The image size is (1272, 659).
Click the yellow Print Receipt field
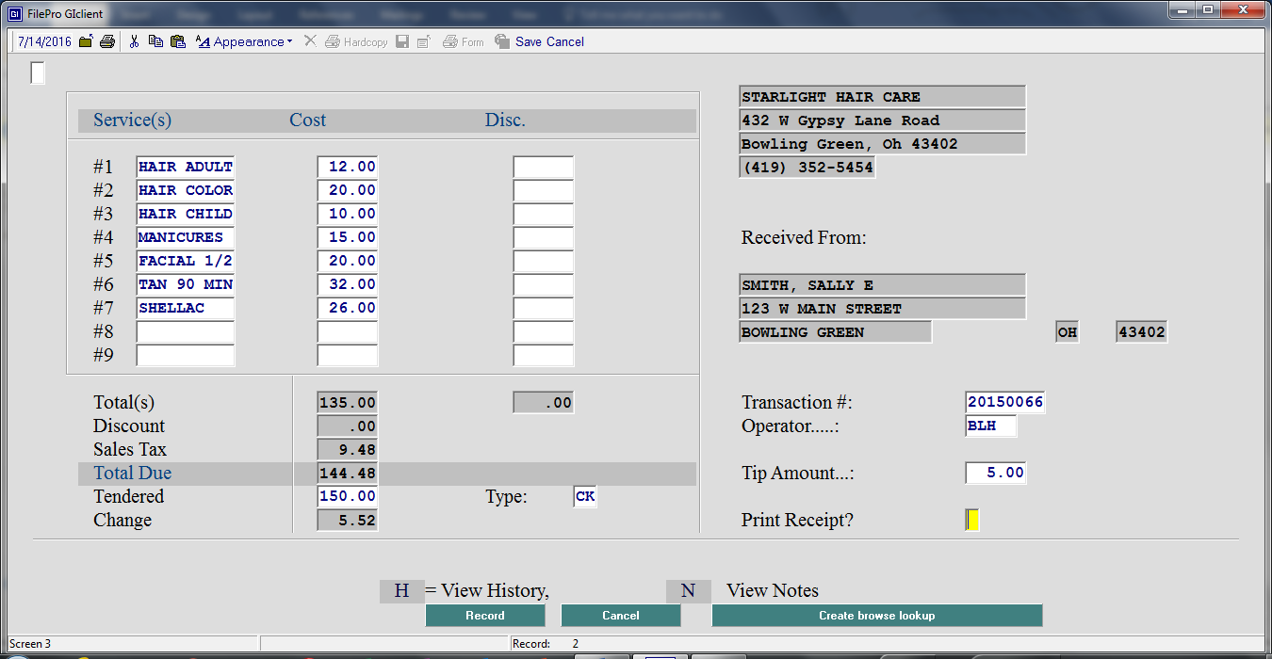coord(972,520)
